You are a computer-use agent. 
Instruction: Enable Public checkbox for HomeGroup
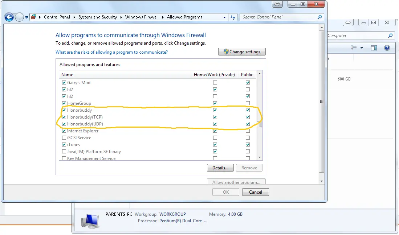[x=248, y=103]
